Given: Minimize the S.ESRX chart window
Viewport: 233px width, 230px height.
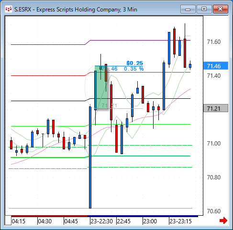Looking at the screenshot, I should coord(188,9).
